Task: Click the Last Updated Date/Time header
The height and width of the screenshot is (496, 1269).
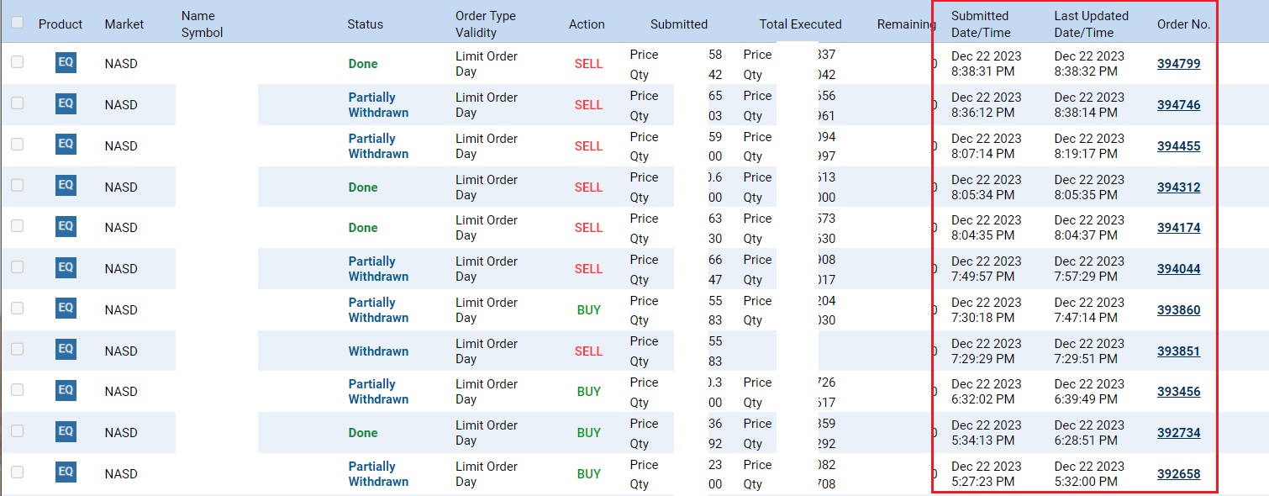Action: coord(1092,24)
